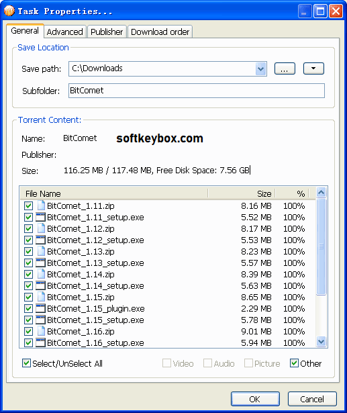Uncheck the Other file type checkbox
347x413 pixels.
click(x=294, y=363)
